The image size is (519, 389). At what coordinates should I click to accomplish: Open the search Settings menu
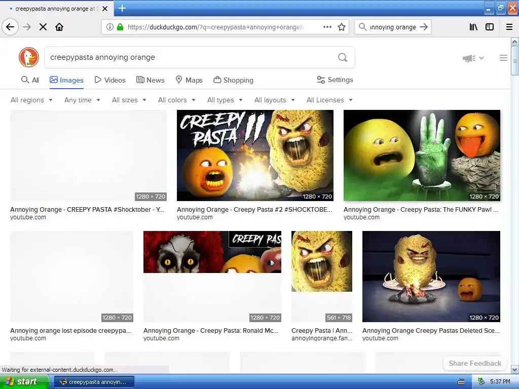(x=335, y=80)
